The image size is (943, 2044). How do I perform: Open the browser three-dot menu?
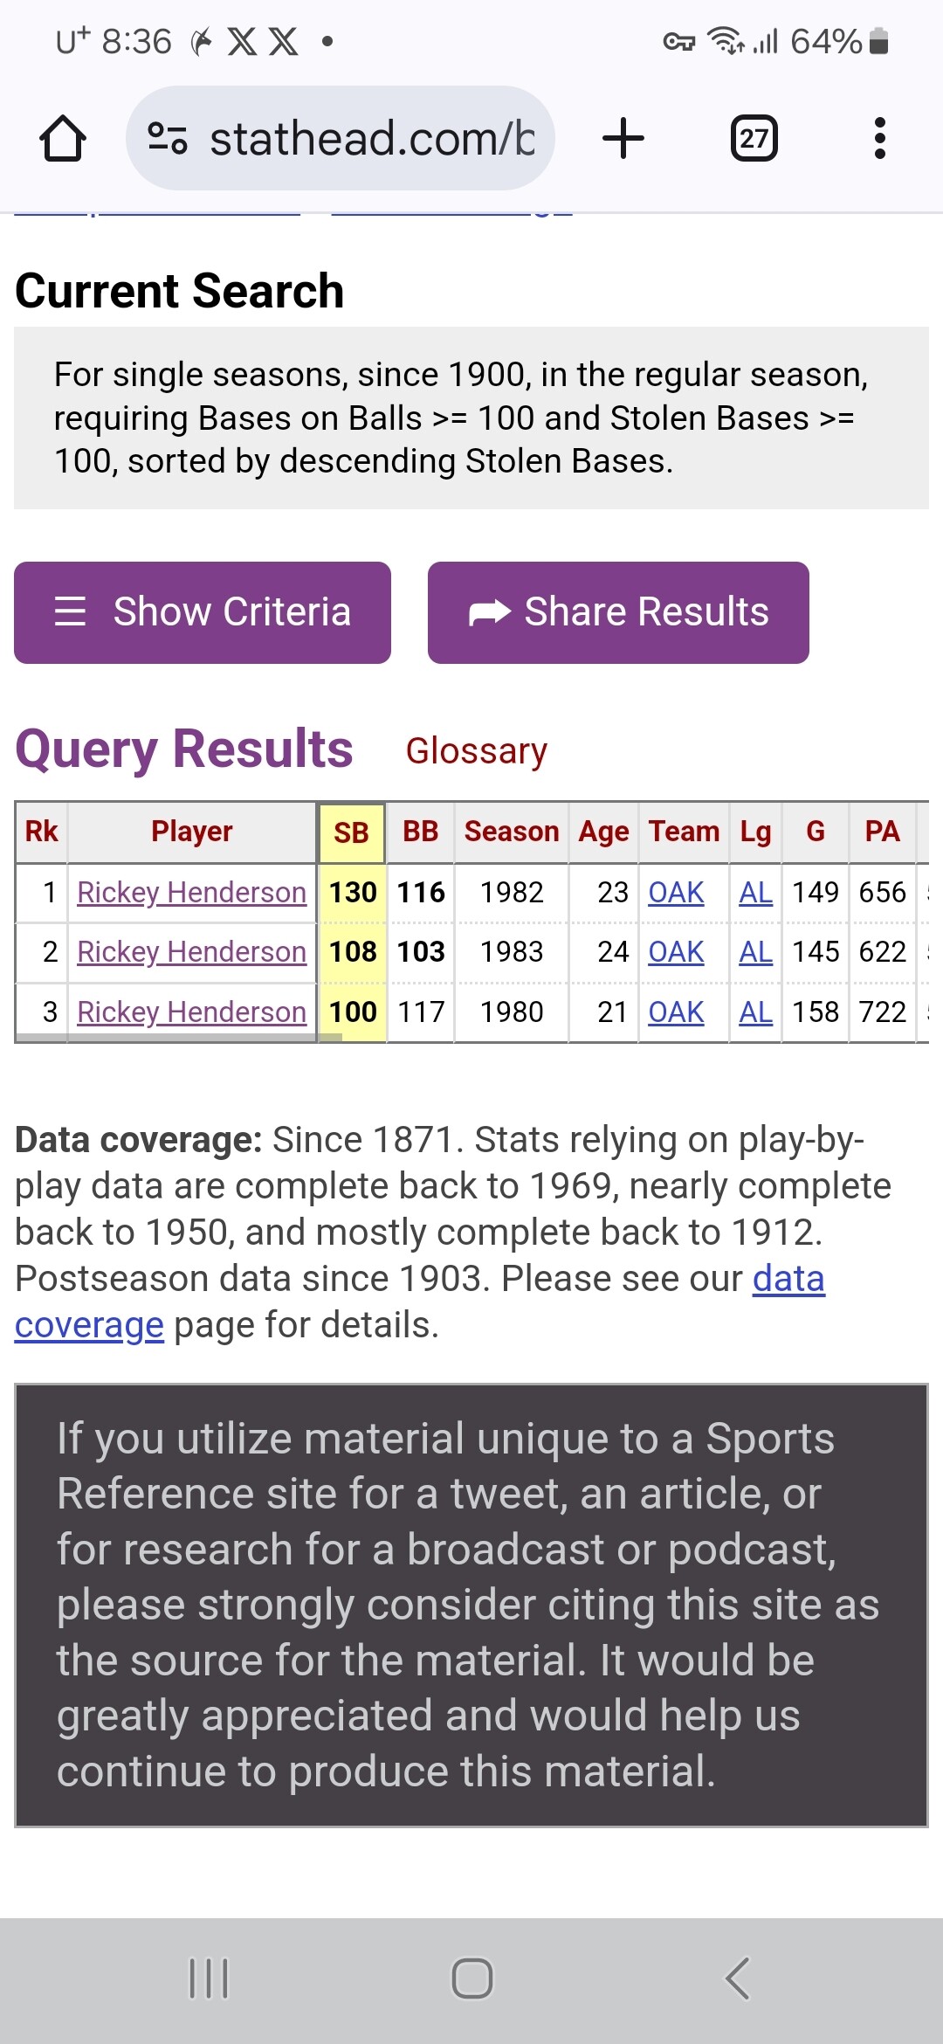[879, 139]
